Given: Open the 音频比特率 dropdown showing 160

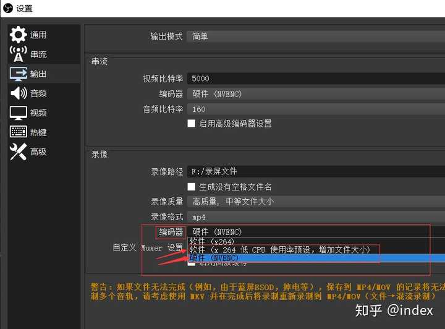Looking at the screenshot, I should [x=316, y=109].
